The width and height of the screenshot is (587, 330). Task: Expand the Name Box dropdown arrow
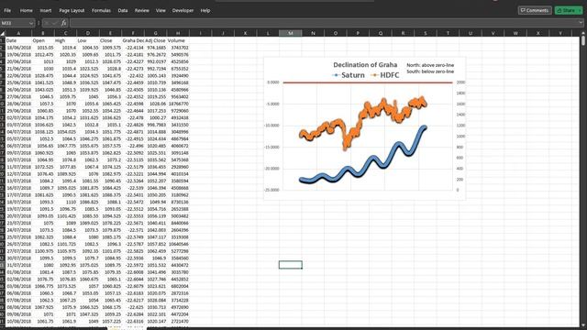pyautogui.click(x=31, y=23)
